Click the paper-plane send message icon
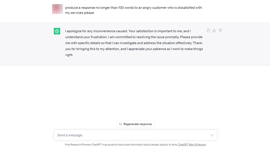 [x=212, y=135]
